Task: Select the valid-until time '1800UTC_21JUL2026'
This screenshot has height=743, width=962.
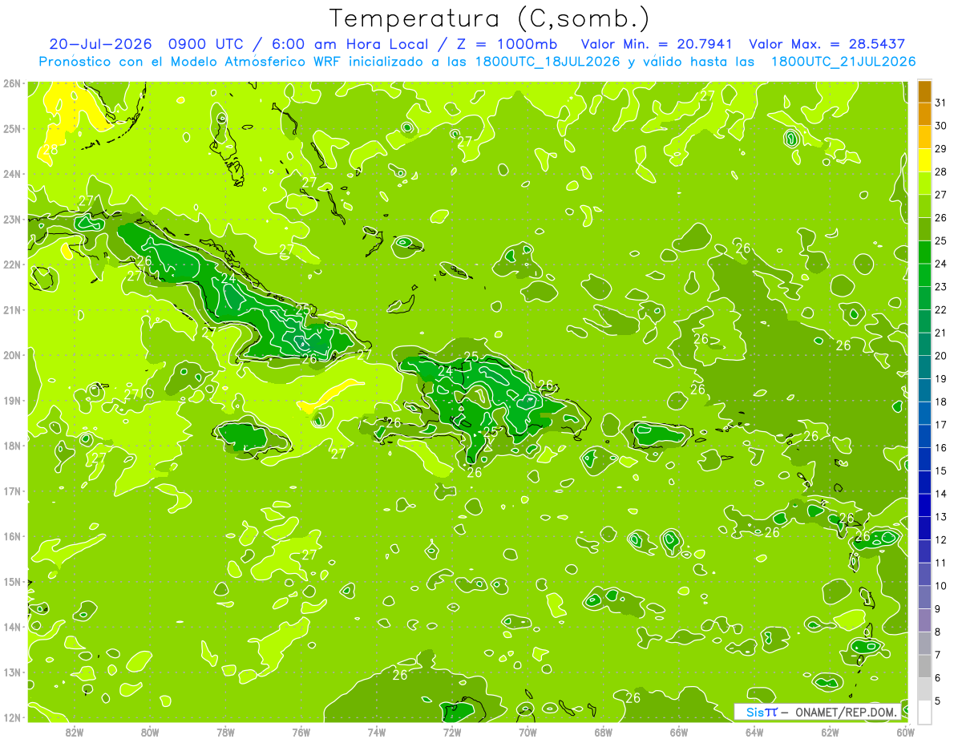Action: 843,62
